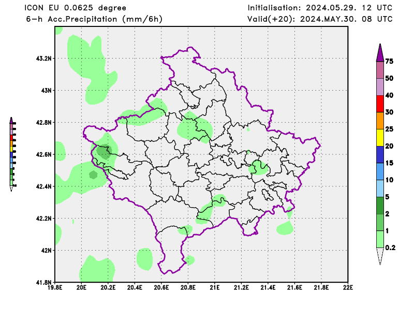Screen dimensions: 414x320
Task: Click the legend value '2'
Action: click(387, 214)
